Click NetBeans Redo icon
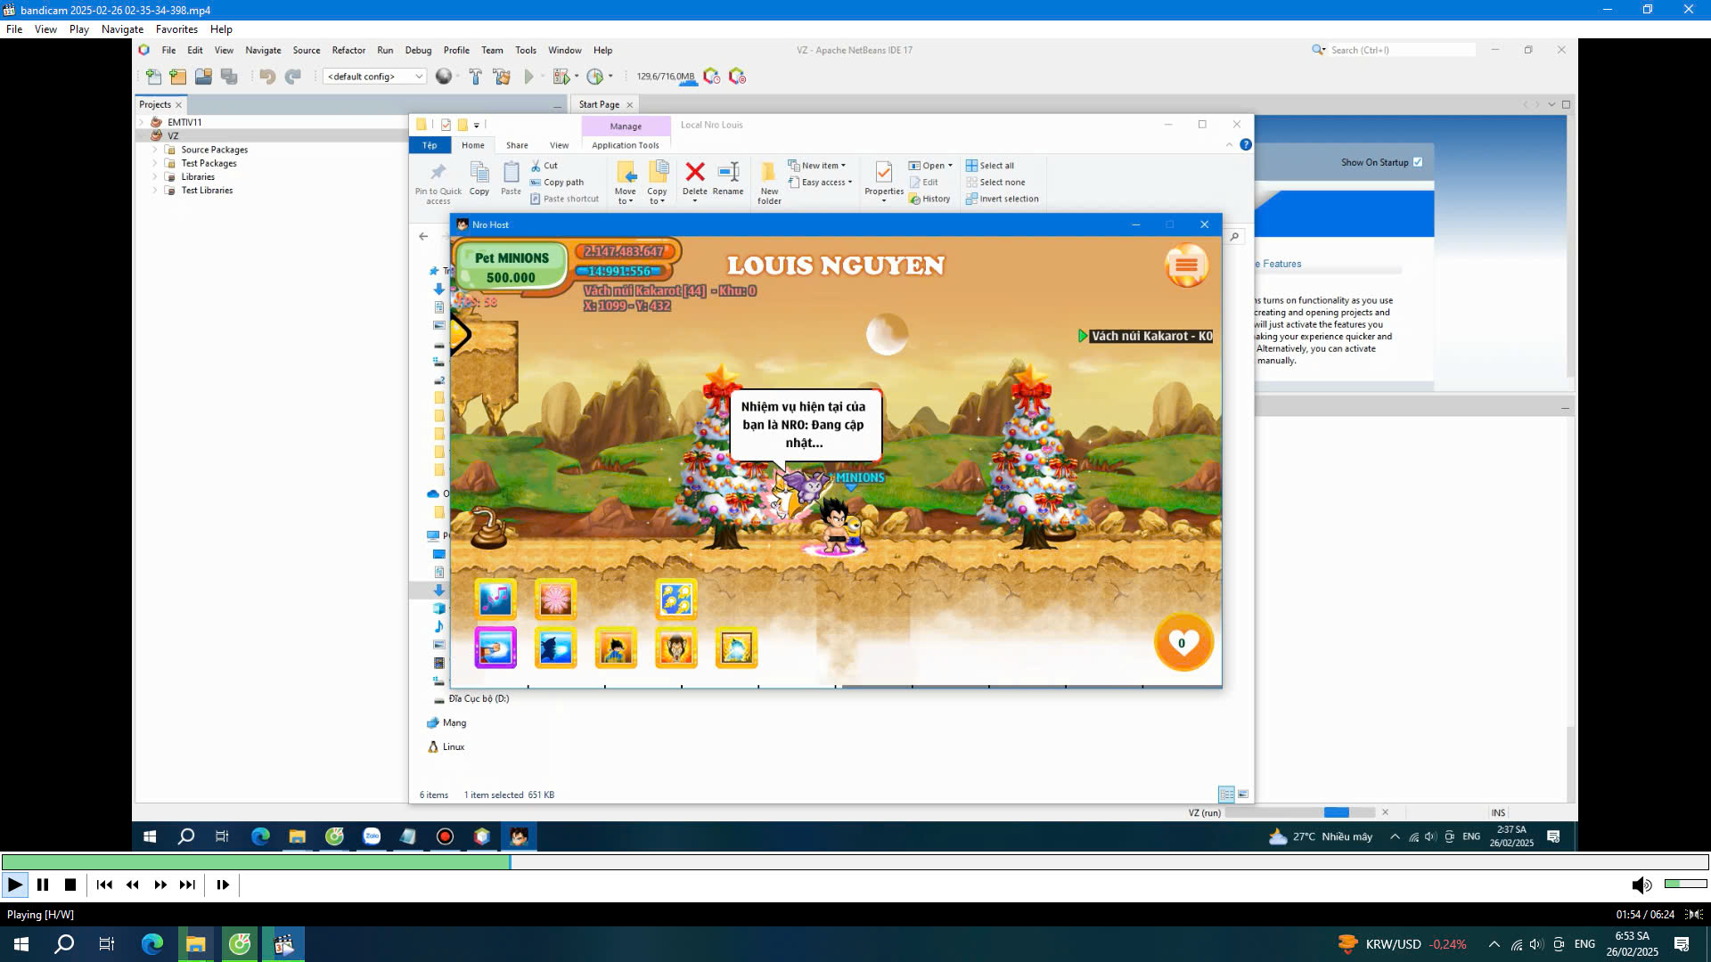Screen dimensions: 1711x962 click(x=292, y=77)
